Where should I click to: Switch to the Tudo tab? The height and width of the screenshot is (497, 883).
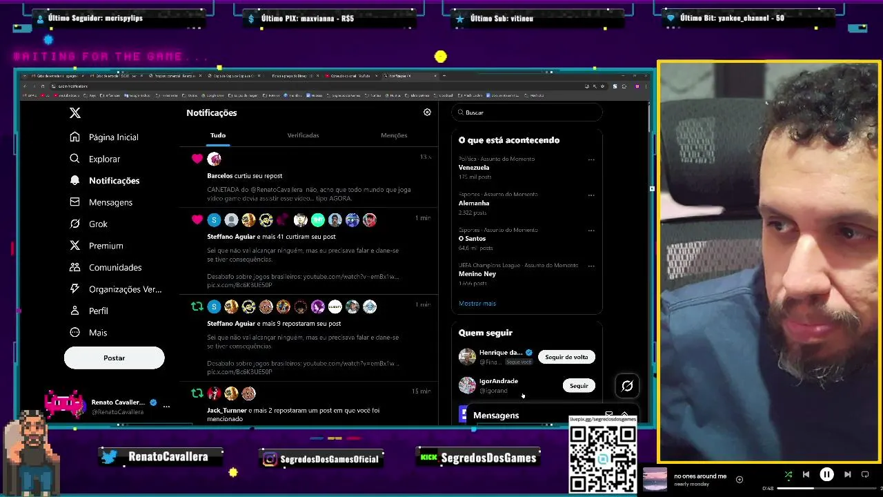coord(218,135)
